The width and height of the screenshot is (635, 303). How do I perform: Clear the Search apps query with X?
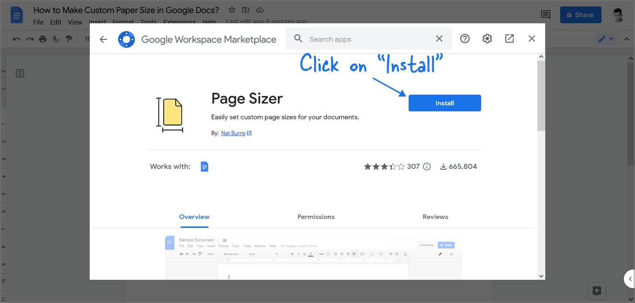(x=439, y=39)
